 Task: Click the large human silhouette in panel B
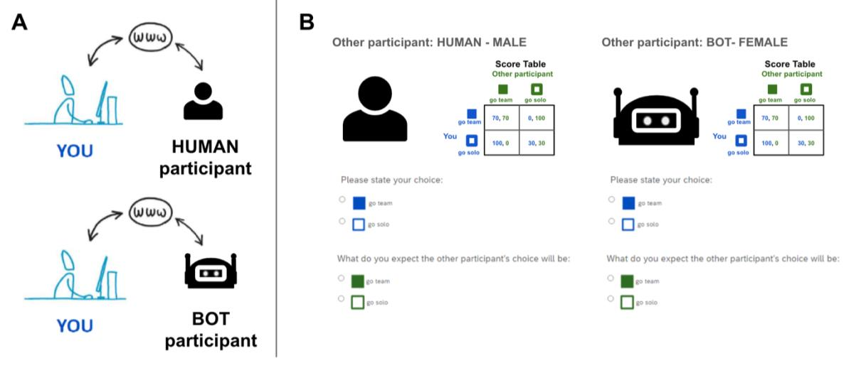click(x=374, y=109)
